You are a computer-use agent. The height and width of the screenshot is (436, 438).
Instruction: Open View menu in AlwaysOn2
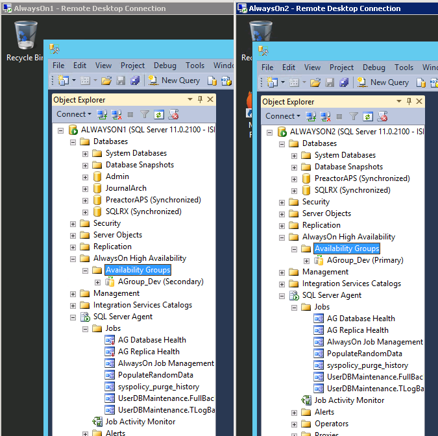312,67
